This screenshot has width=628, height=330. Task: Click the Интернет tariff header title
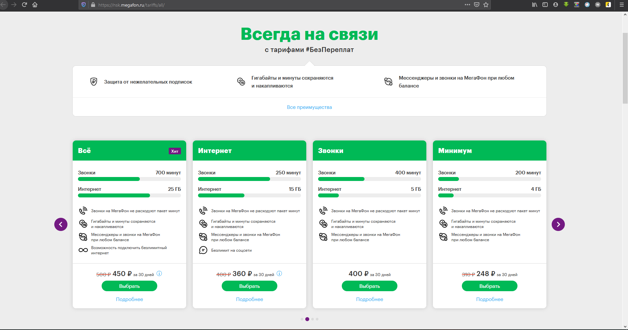point(215,151)
